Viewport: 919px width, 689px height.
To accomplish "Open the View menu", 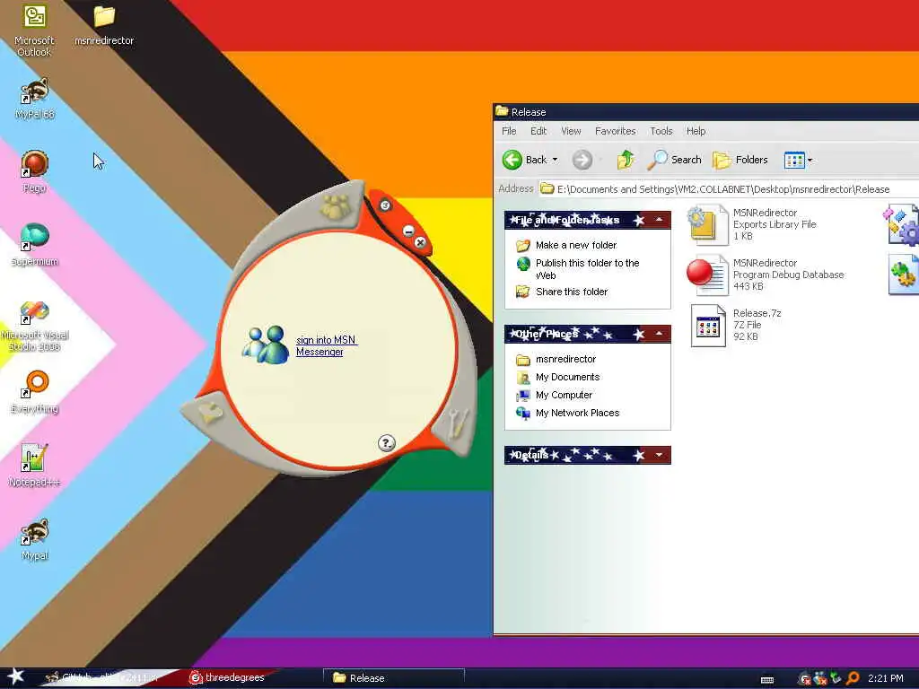I will (571, 131).
